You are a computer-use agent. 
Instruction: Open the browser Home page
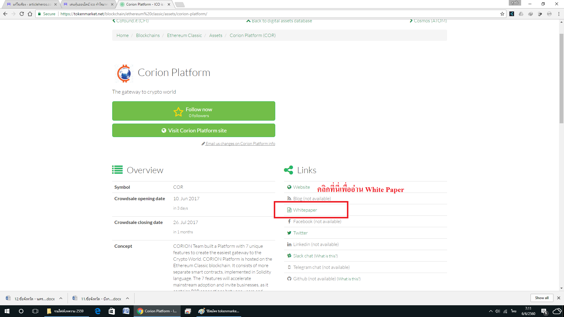[30, 14]
